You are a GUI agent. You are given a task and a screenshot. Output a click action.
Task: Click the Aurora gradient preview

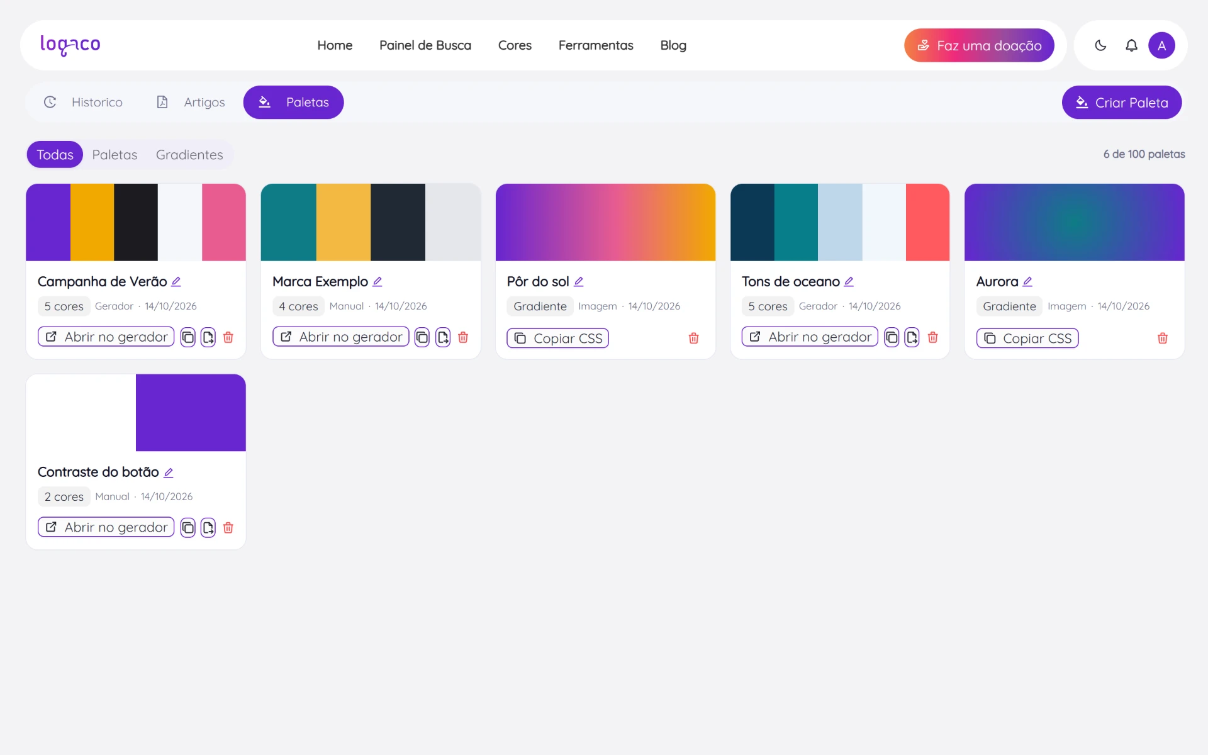click(1075, 222)
